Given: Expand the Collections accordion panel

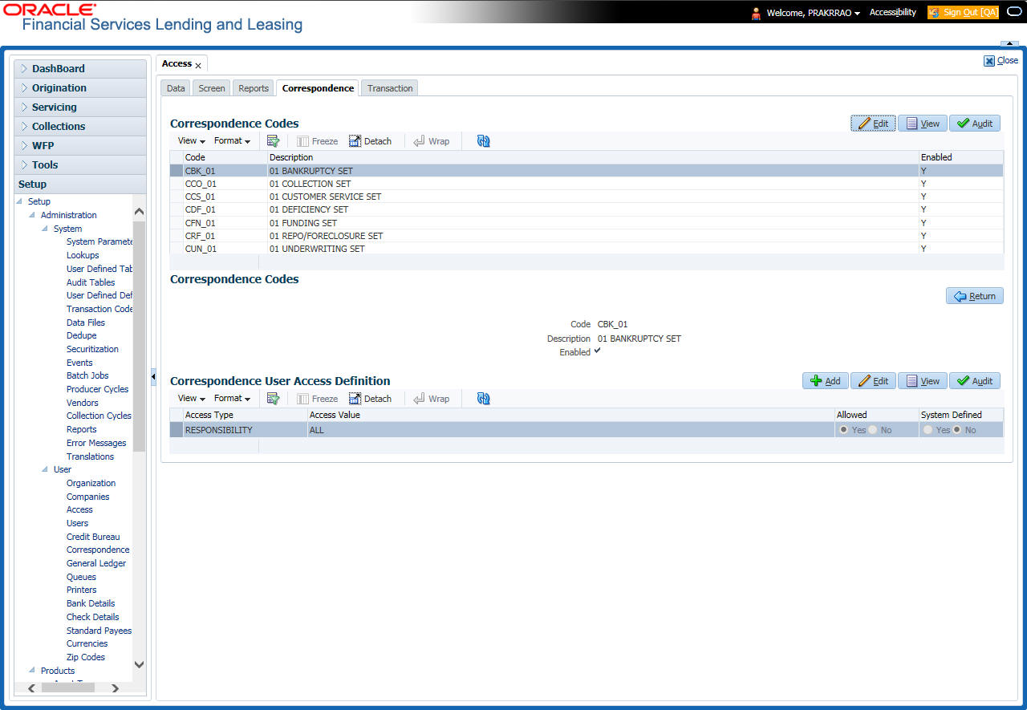Looking at the screenshot, I should (80, 127).
